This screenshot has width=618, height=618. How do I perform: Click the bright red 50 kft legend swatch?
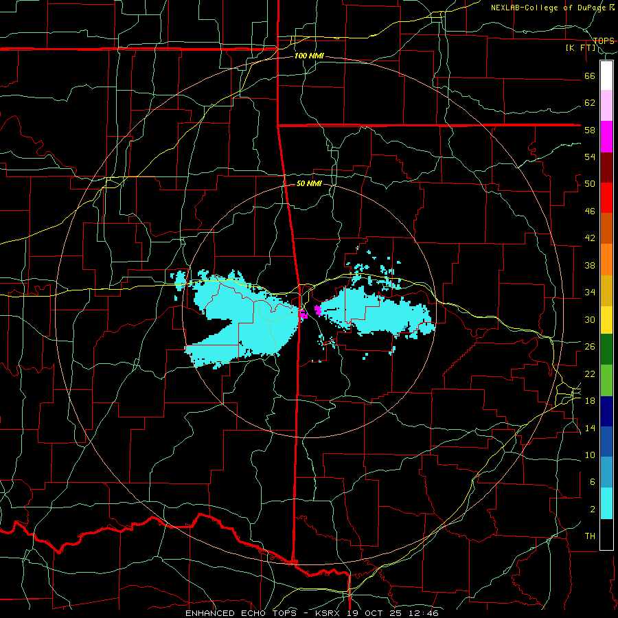pos(606,198)
